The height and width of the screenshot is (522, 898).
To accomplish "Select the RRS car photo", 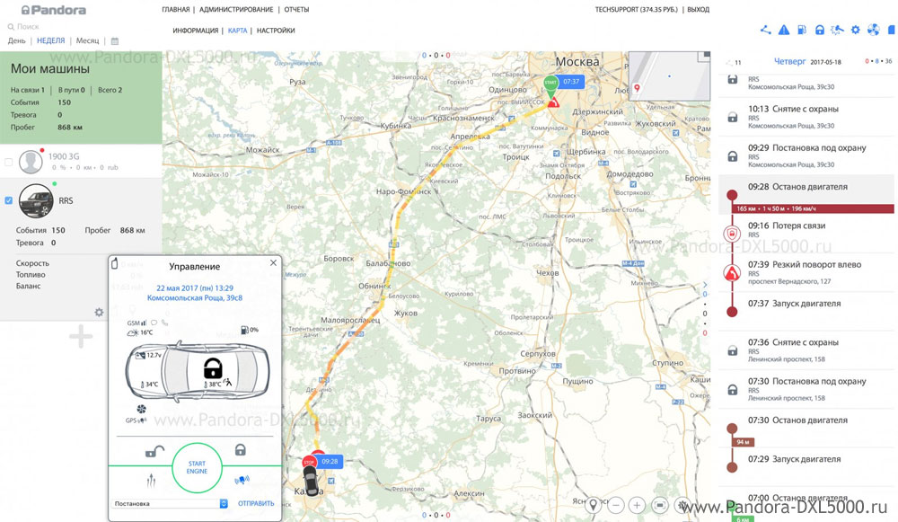I will (36, 201).
